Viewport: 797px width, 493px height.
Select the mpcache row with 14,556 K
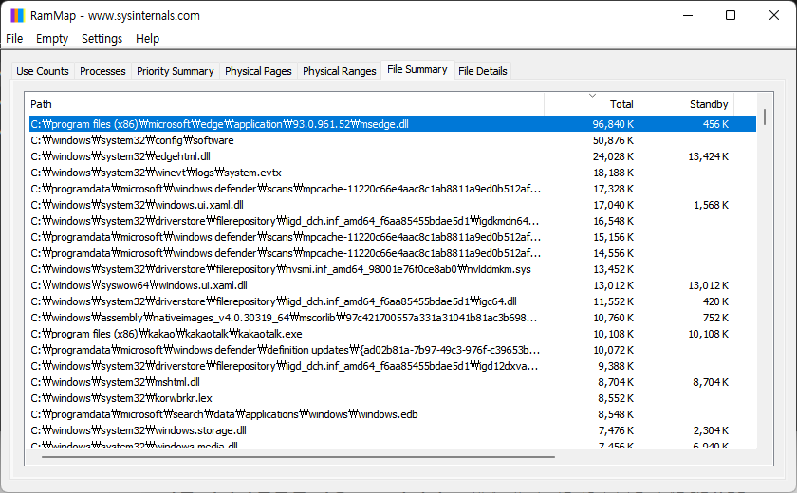click(x=393, y=253)
